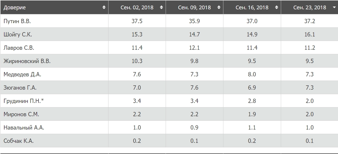Screen dimensions: 338x154
Task: Click the Грудинин П.Н.* row label
Action: [x=24, y=101]
